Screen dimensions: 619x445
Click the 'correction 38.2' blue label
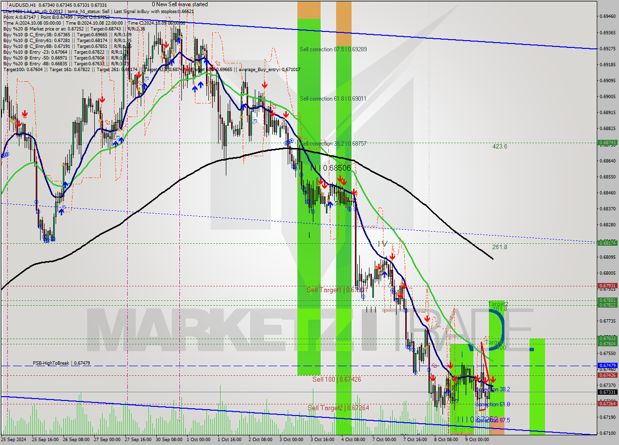(x=492, y=389)
